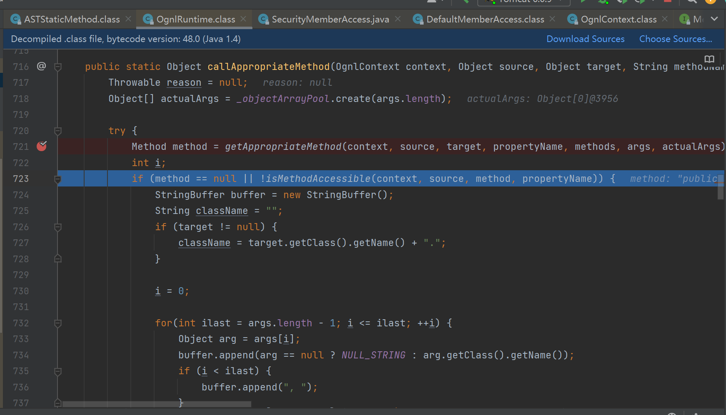Click the callAppropriateMethod method name
The width and height of the screenshot is (726, 415).
pyautogui.click(x=269, y=67)
